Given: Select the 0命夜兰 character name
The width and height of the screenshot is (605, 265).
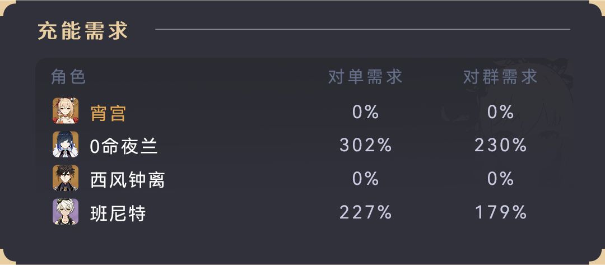Looking at the screenshot, I should pos(124,146).
